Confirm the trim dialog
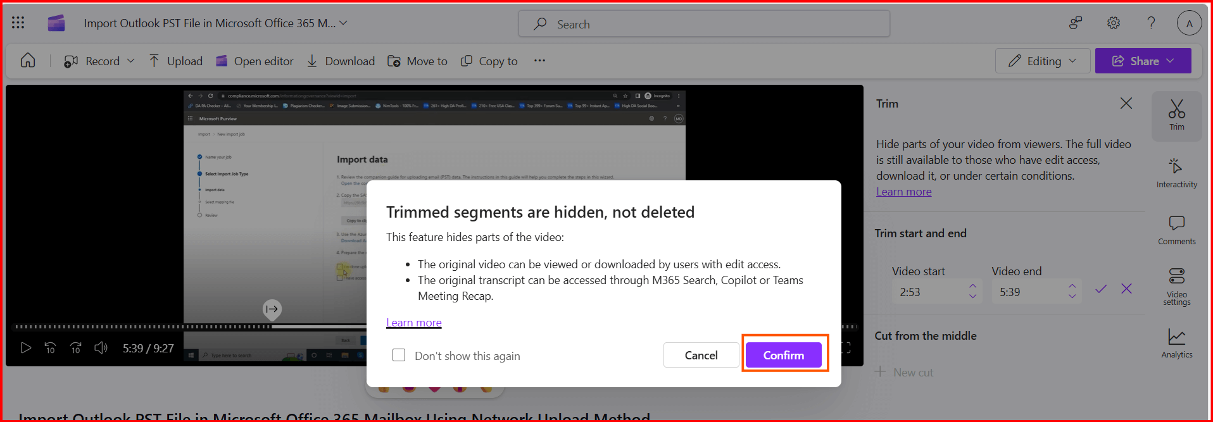The image size is (1213, 422). (x=784, y=355)
